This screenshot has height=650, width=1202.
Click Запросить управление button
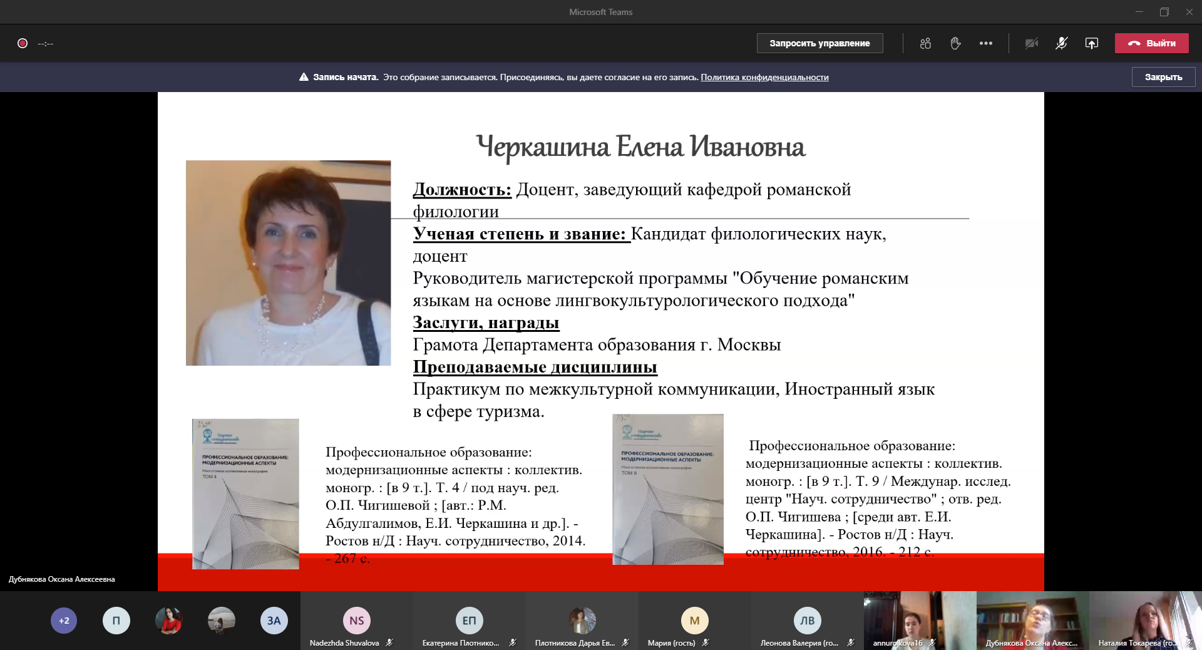coord(819,43)
